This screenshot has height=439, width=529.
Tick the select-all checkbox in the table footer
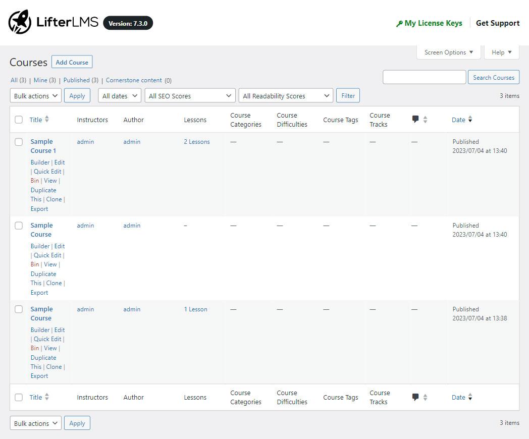coord(19,398)
